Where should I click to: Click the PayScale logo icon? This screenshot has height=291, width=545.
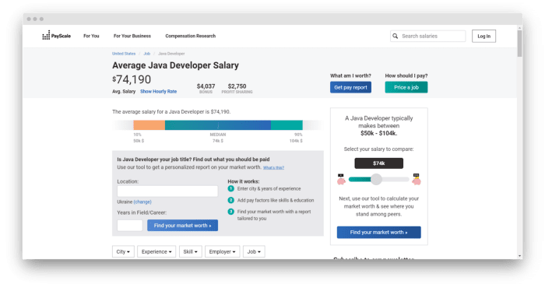tap(46, 35)
